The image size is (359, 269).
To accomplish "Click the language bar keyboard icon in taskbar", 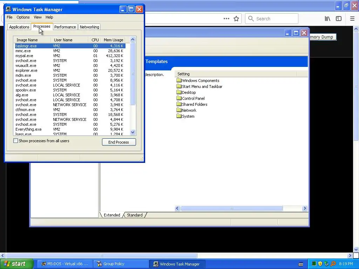I will pyautogui.click(x=301, y=264).
